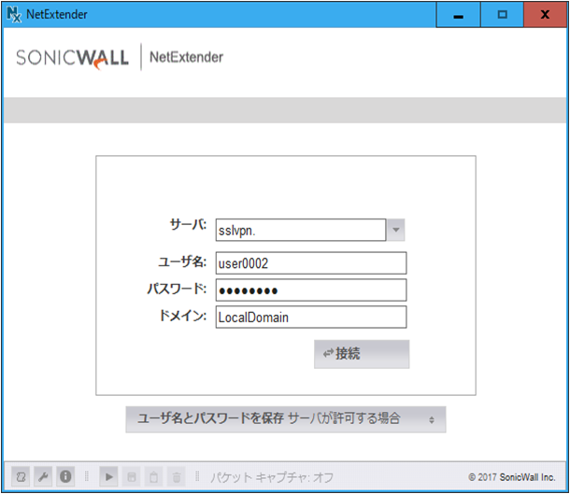This screenshot has width=570, height=494.
Task: Click the SonicWall logo
Action: pyautogui.click(x=72, y=58)
